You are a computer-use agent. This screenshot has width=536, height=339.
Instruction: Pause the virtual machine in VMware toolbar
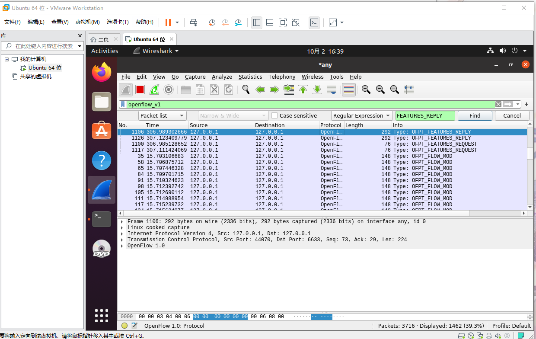click(x=168, y=22)
